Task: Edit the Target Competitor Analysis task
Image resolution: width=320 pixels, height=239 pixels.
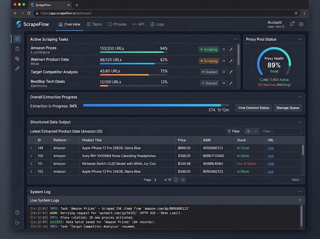Action: pos(231,72)
